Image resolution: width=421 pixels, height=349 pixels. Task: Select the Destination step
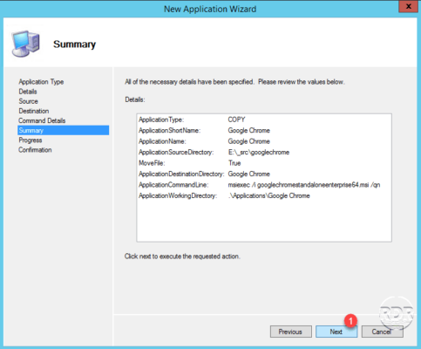(34, 111)
